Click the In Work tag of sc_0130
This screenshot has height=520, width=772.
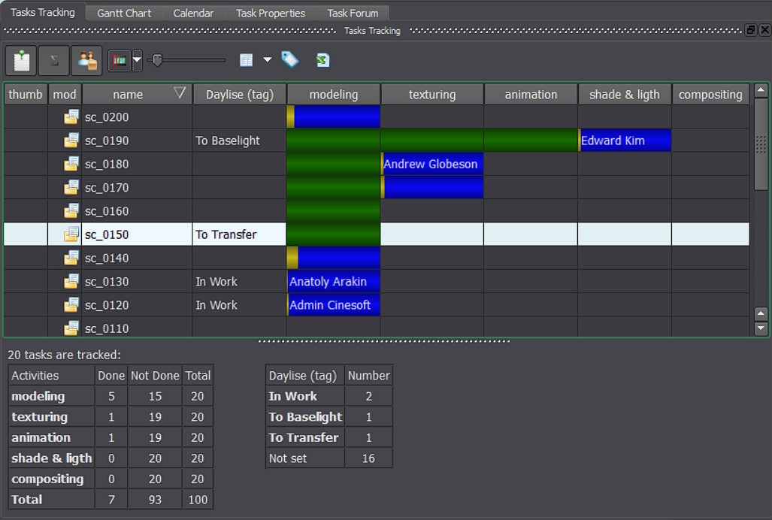[x=216, y=282]
